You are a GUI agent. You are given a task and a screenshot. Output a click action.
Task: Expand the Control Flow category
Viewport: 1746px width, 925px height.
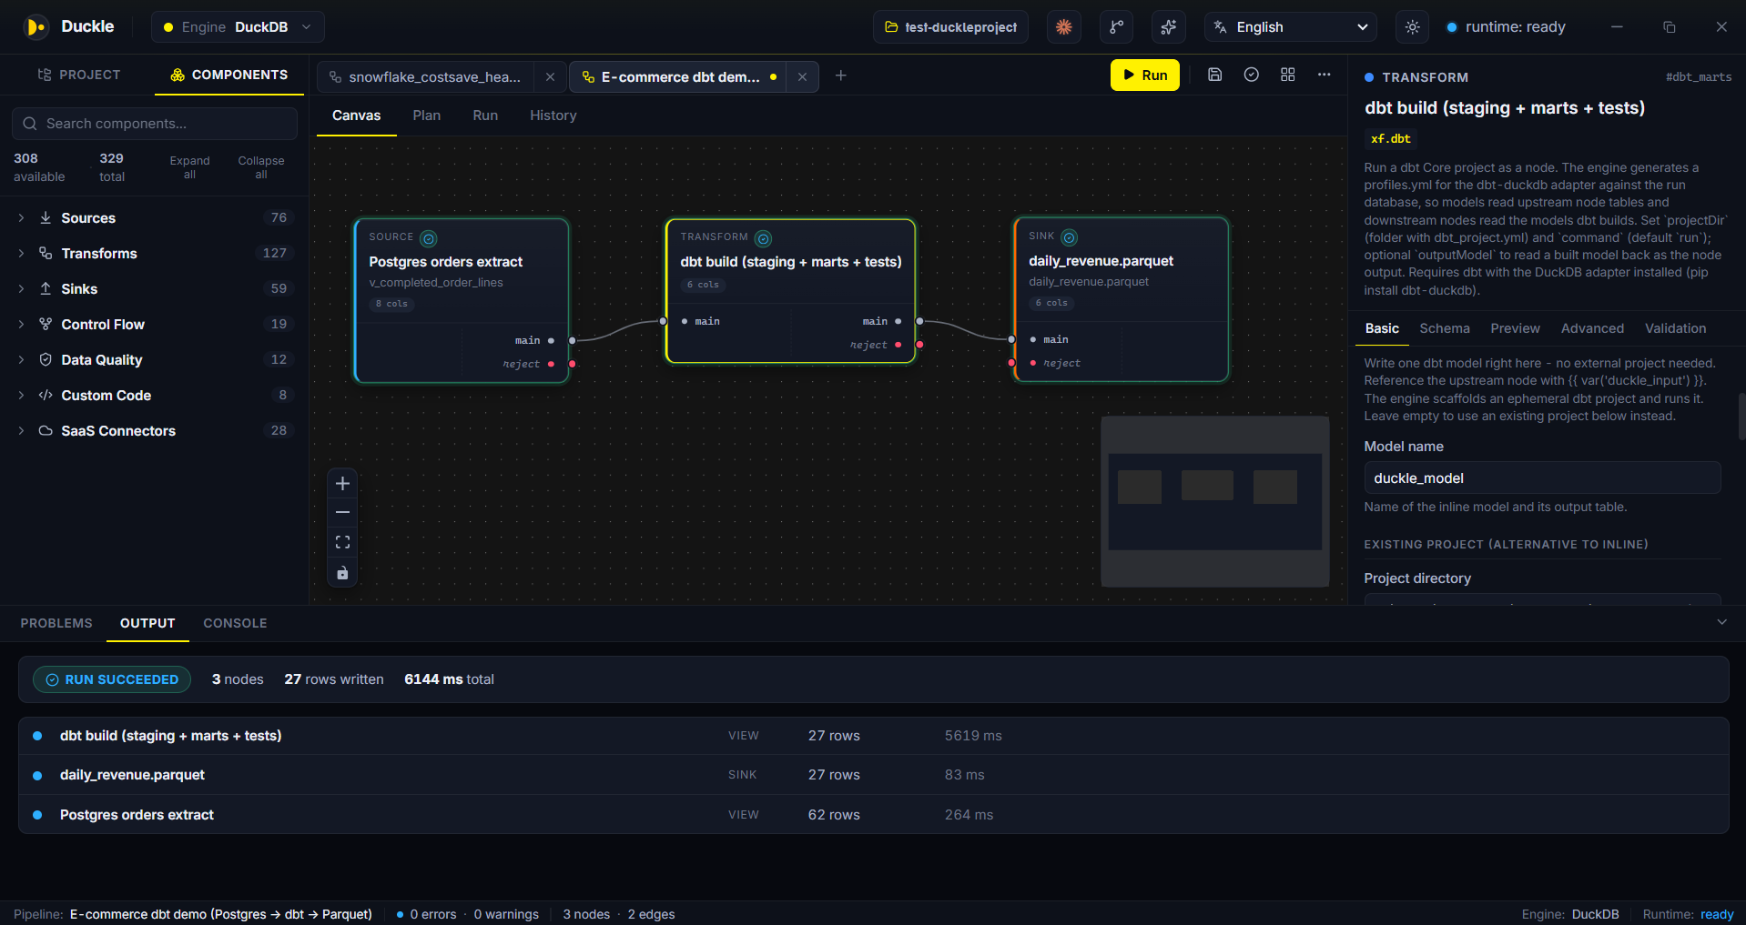(x=154, y=325)
